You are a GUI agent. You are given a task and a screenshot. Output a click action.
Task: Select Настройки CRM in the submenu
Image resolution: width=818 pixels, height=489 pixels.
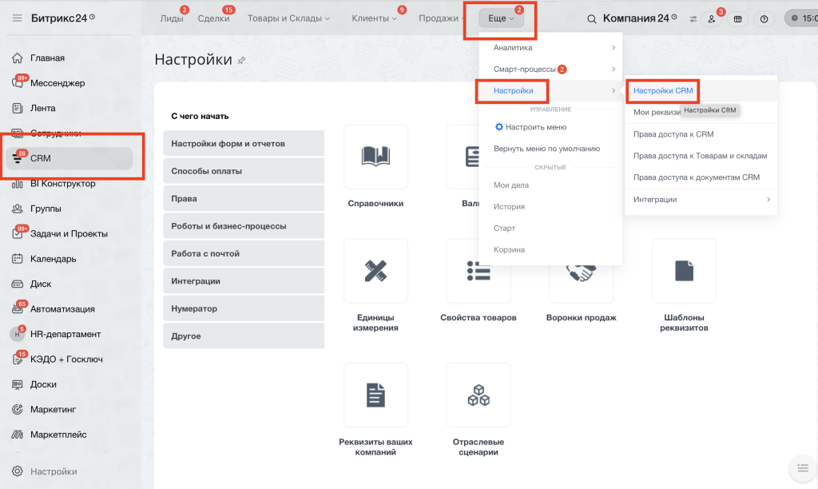pos(663,90)
